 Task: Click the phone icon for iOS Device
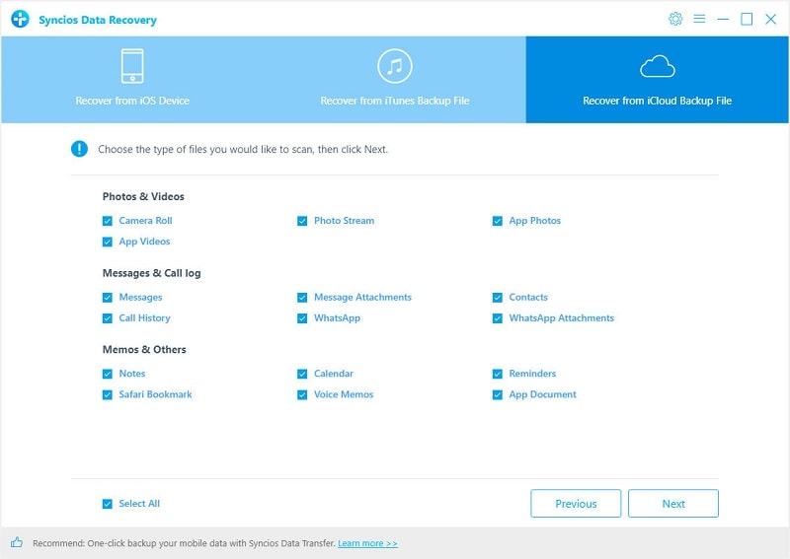[132, 66]
